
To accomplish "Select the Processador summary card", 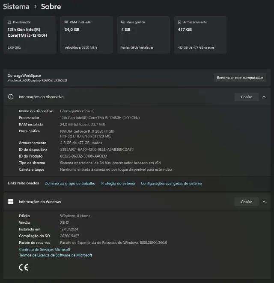I will point(30,35).
